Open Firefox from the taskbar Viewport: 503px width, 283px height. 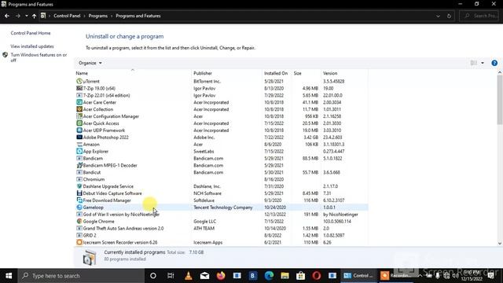coord(221,276)
